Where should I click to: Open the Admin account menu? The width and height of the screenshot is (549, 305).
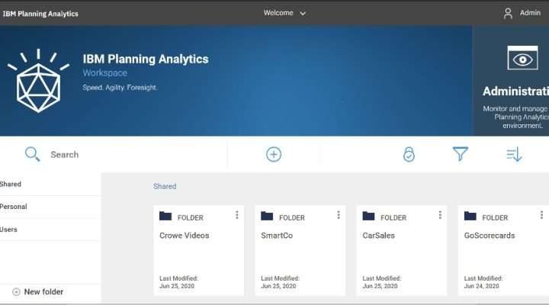[530, 13]
